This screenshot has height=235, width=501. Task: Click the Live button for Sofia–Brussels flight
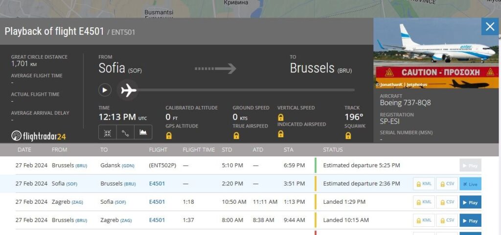[x=470, y=184]
